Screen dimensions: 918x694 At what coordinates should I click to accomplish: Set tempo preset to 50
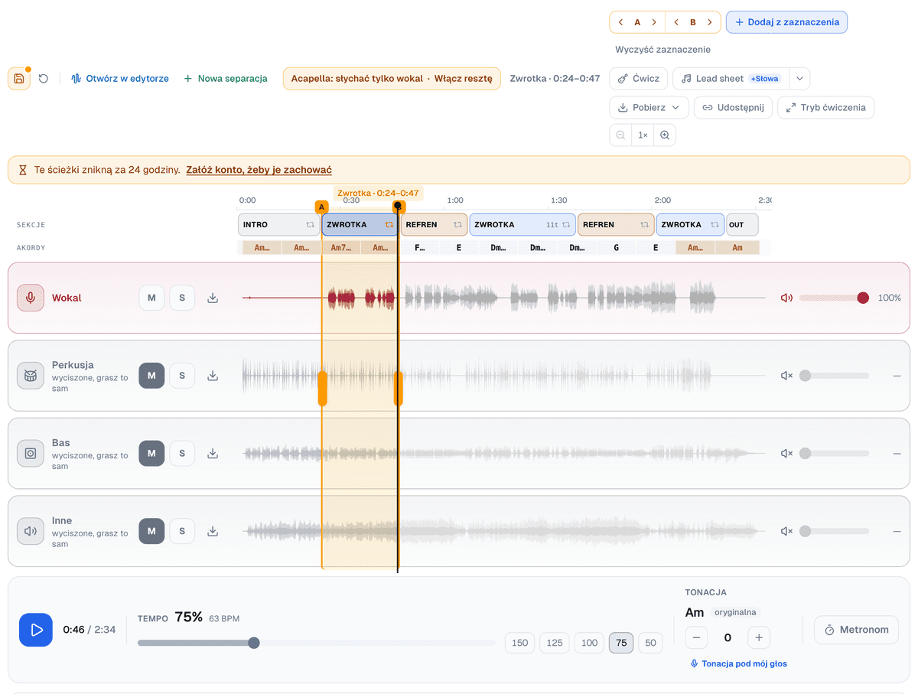click(650, 643)
